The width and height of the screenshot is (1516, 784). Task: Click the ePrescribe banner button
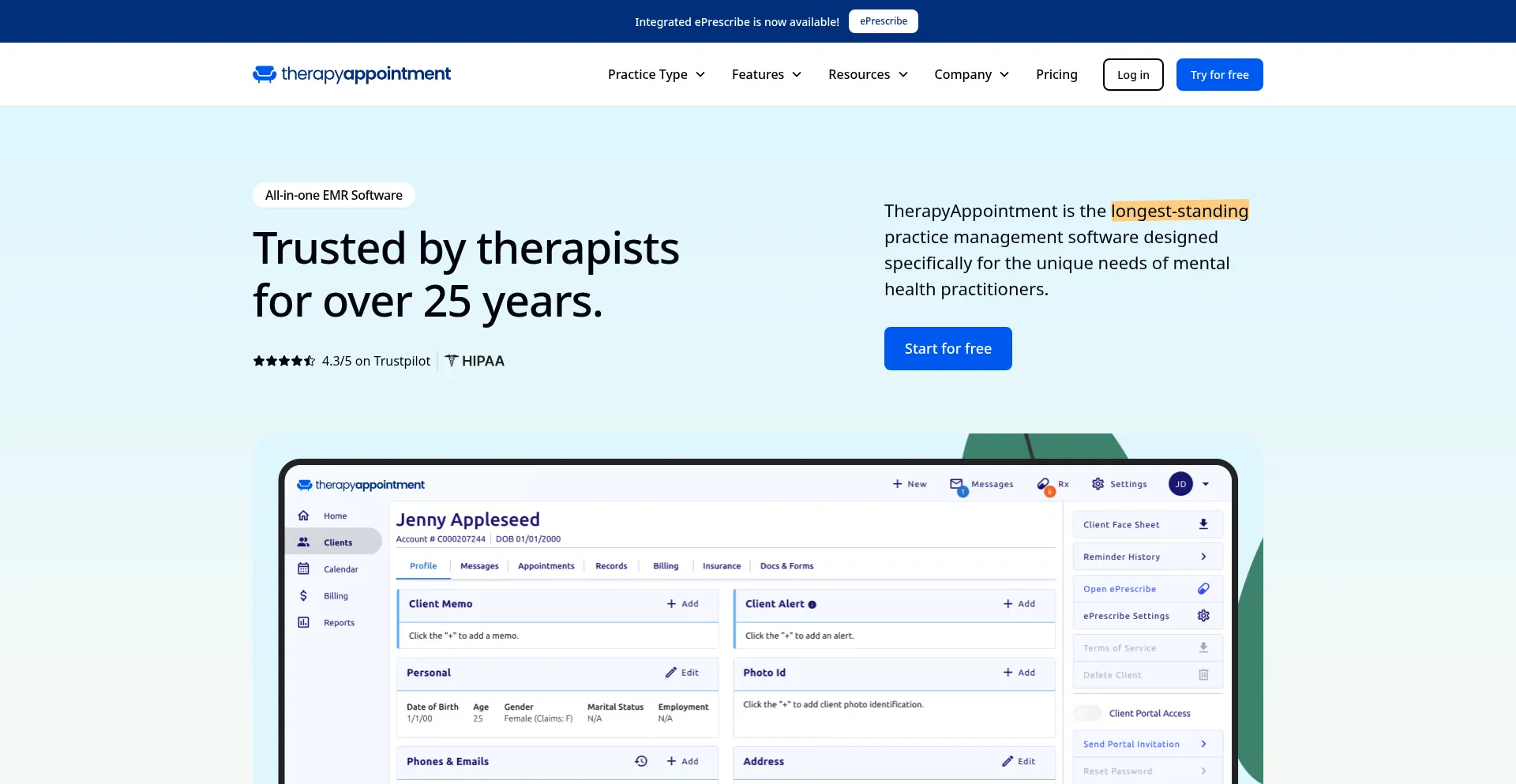click(x=883, y=21)
